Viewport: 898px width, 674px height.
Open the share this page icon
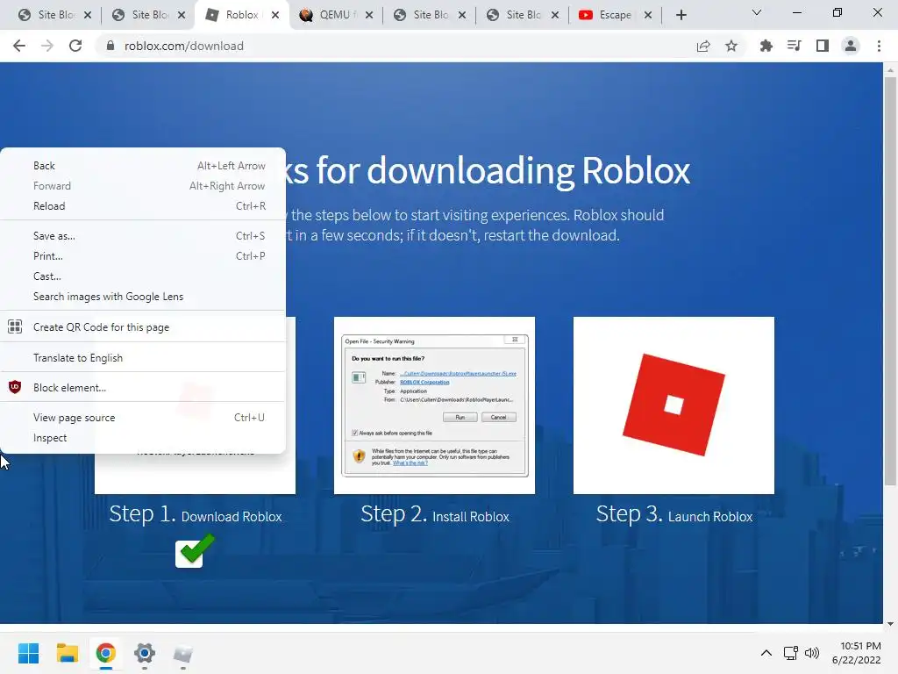pyautogui.click(x=703, y=46)
